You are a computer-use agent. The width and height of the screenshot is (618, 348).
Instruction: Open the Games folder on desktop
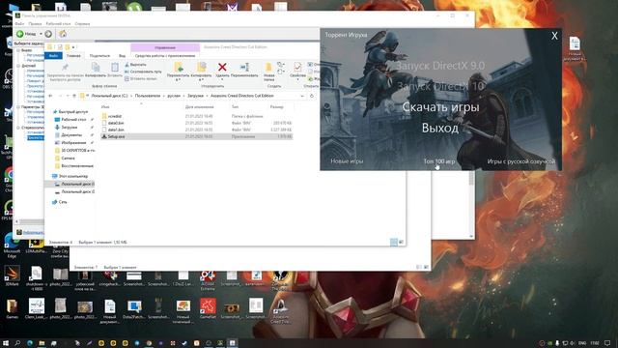[x=12, y=309]
